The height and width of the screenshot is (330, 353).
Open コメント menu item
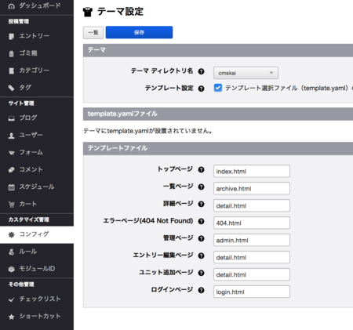(37, 170)
